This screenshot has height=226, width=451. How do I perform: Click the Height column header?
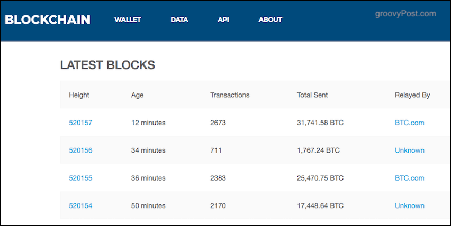point(79,95)
